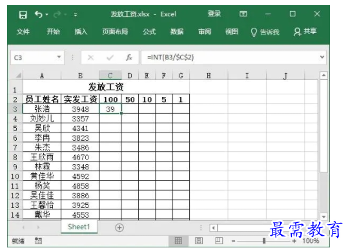
Task: Click the denomination header cell 50
Action: [130, 99]
